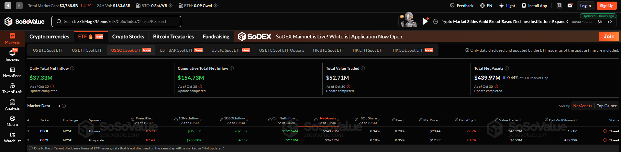
Task: Click the search input field
Action: point(116,22)
